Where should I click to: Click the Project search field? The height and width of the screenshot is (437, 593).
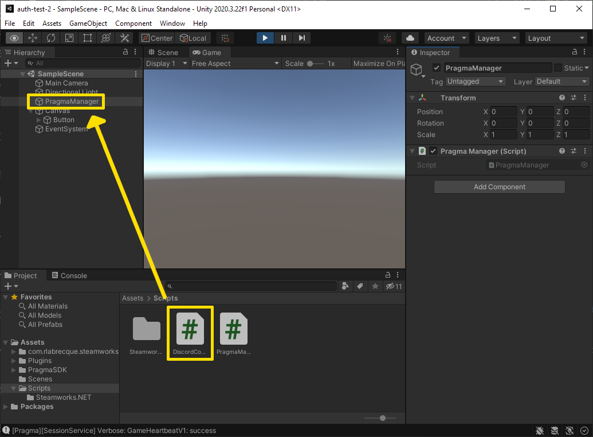coord(251,286)
